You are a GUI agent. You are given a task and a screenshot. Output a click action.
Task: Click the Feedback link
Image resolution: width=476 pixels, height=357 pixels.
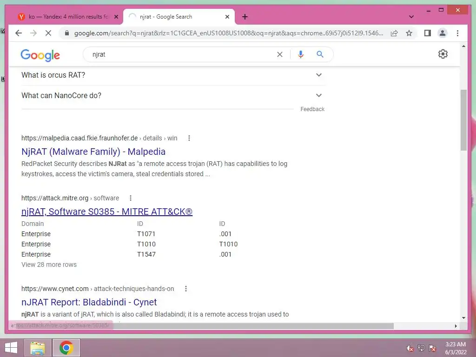click(x=312, y=109)
